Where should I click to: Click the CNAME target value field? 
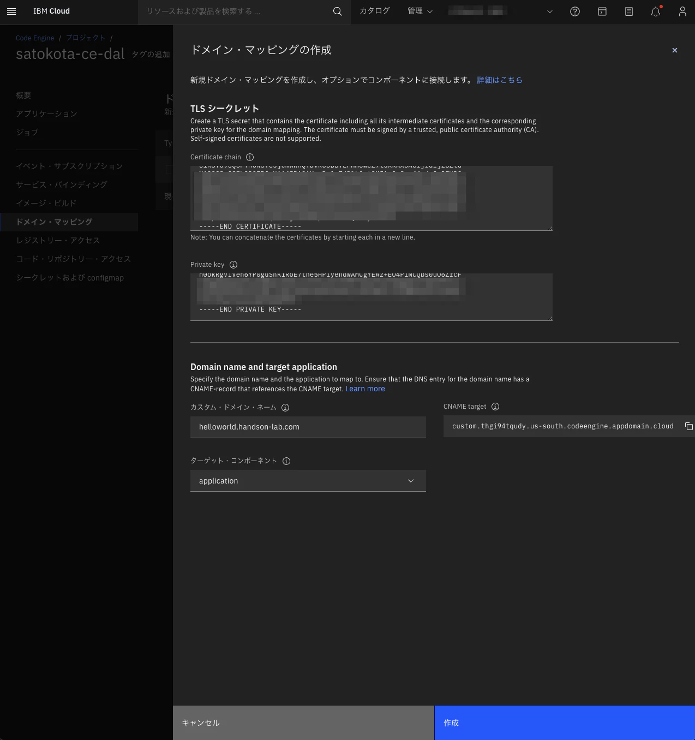(562, 426)
